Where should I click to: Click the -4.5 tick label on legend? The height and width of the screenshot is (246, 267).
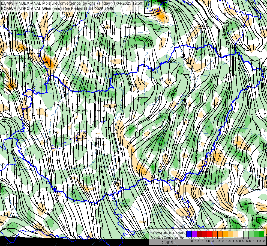pyautogui.click(x=197, y=241)
